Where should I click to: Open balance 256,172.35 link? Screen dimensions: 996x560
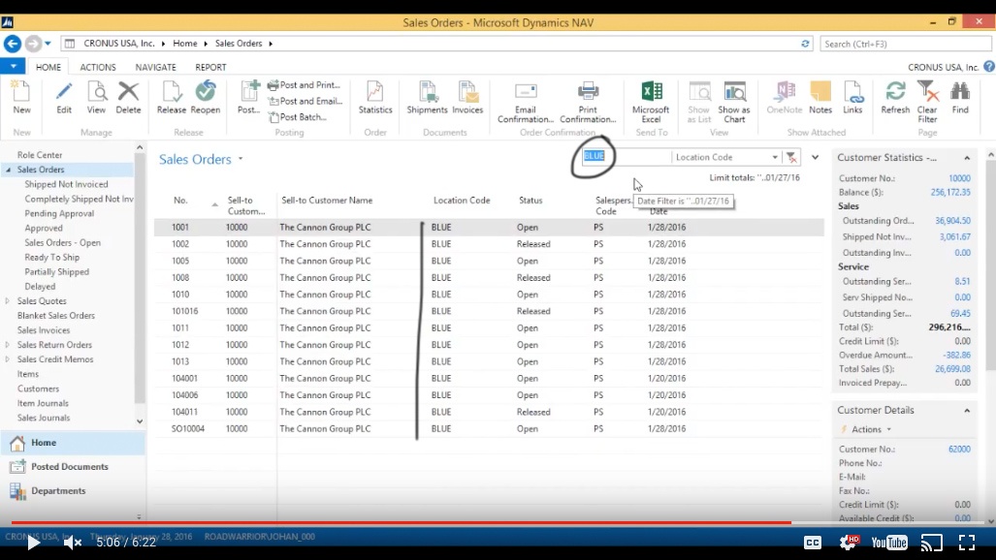(x=950, y=193)
